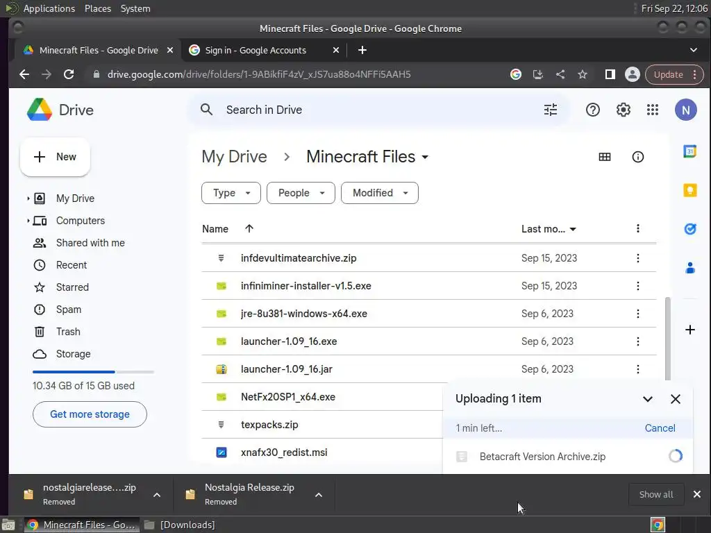Bookmark this page with star icon
The image size is (711, 533).
point(583,74)
